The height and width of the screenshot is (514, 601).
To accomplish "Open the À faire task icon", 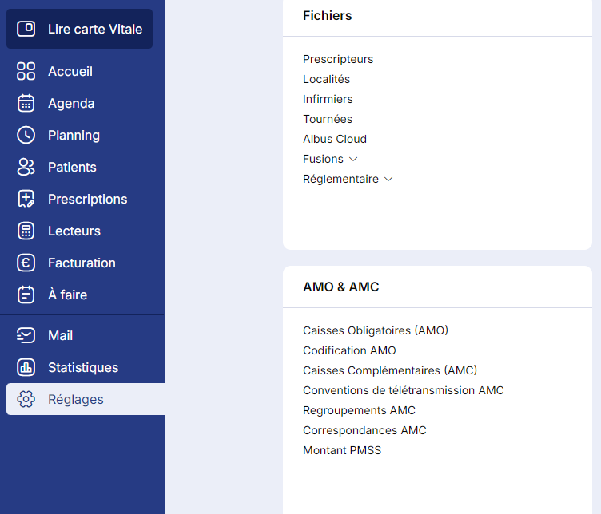I will [26, 295].
